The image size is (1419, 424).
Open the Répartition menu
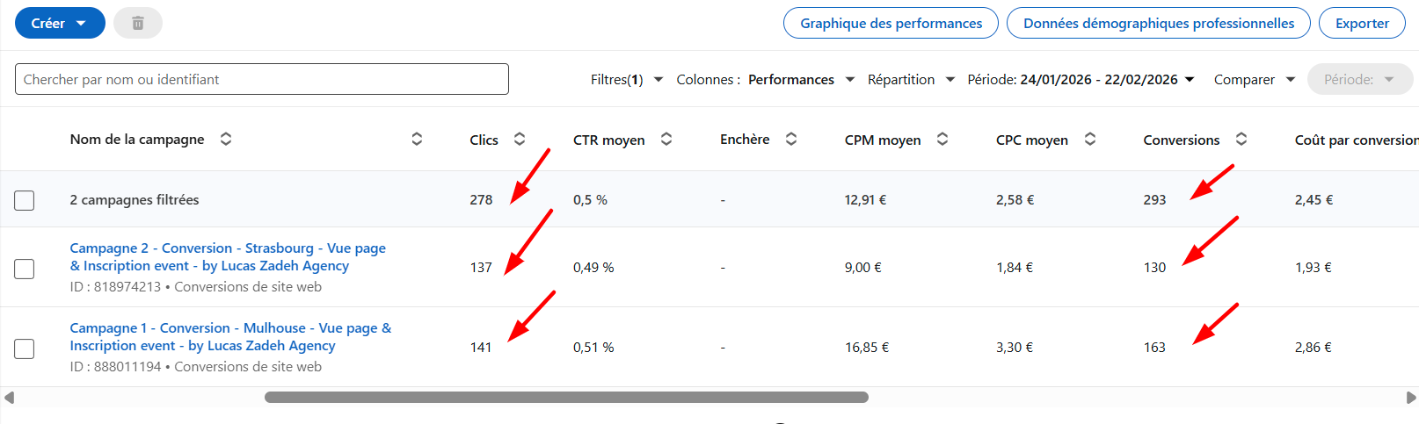point(911,80)
